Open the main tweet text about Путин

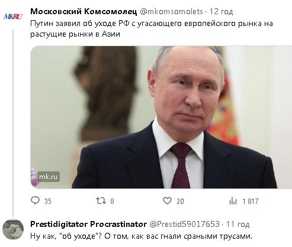(152, 29)
